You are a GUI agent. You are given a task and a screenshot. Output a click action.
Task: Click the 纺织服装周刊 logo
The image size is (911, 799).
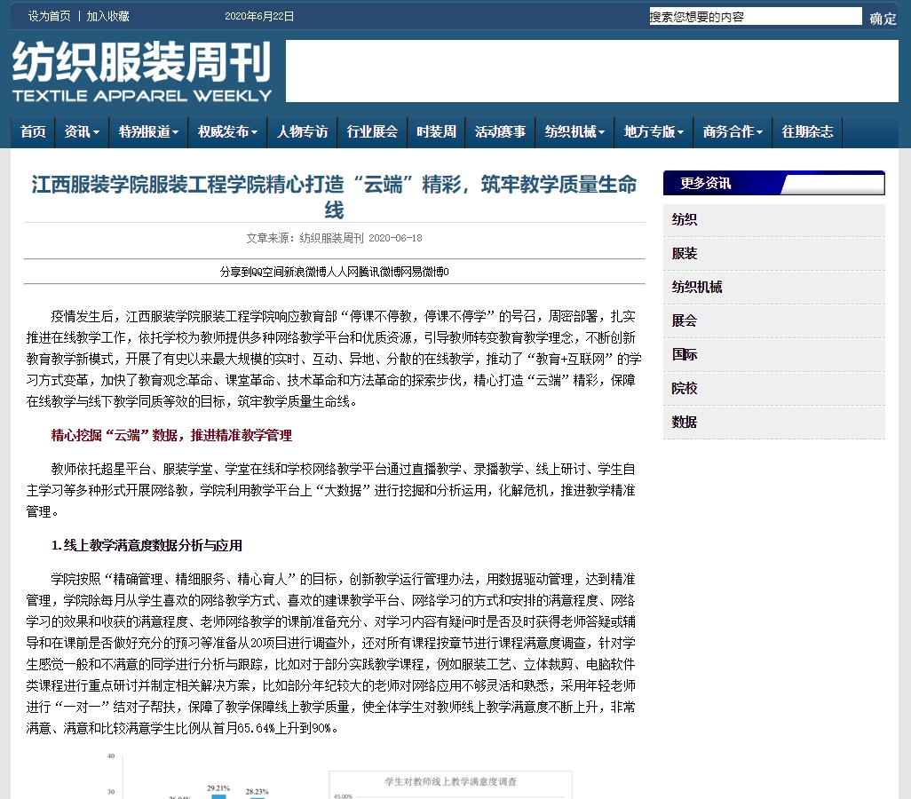pos(142,72)
